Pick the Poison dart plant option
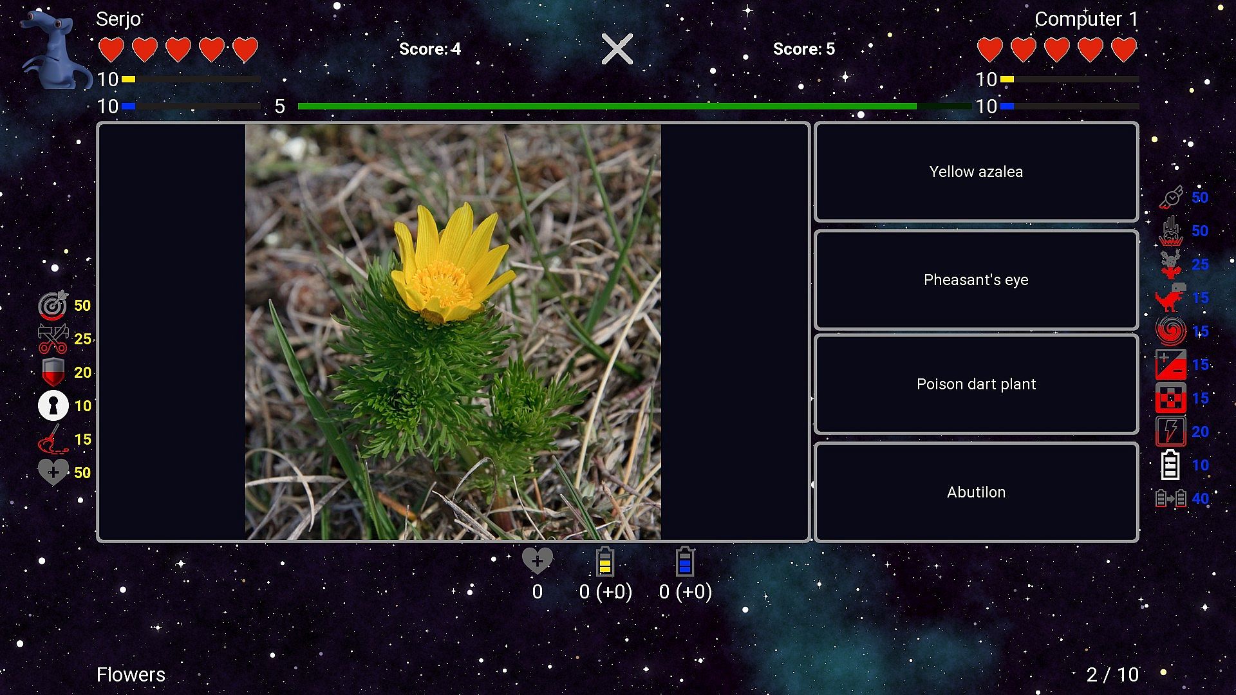The height and width of the screenshot is (695, 1236). [x=976, y=384]
